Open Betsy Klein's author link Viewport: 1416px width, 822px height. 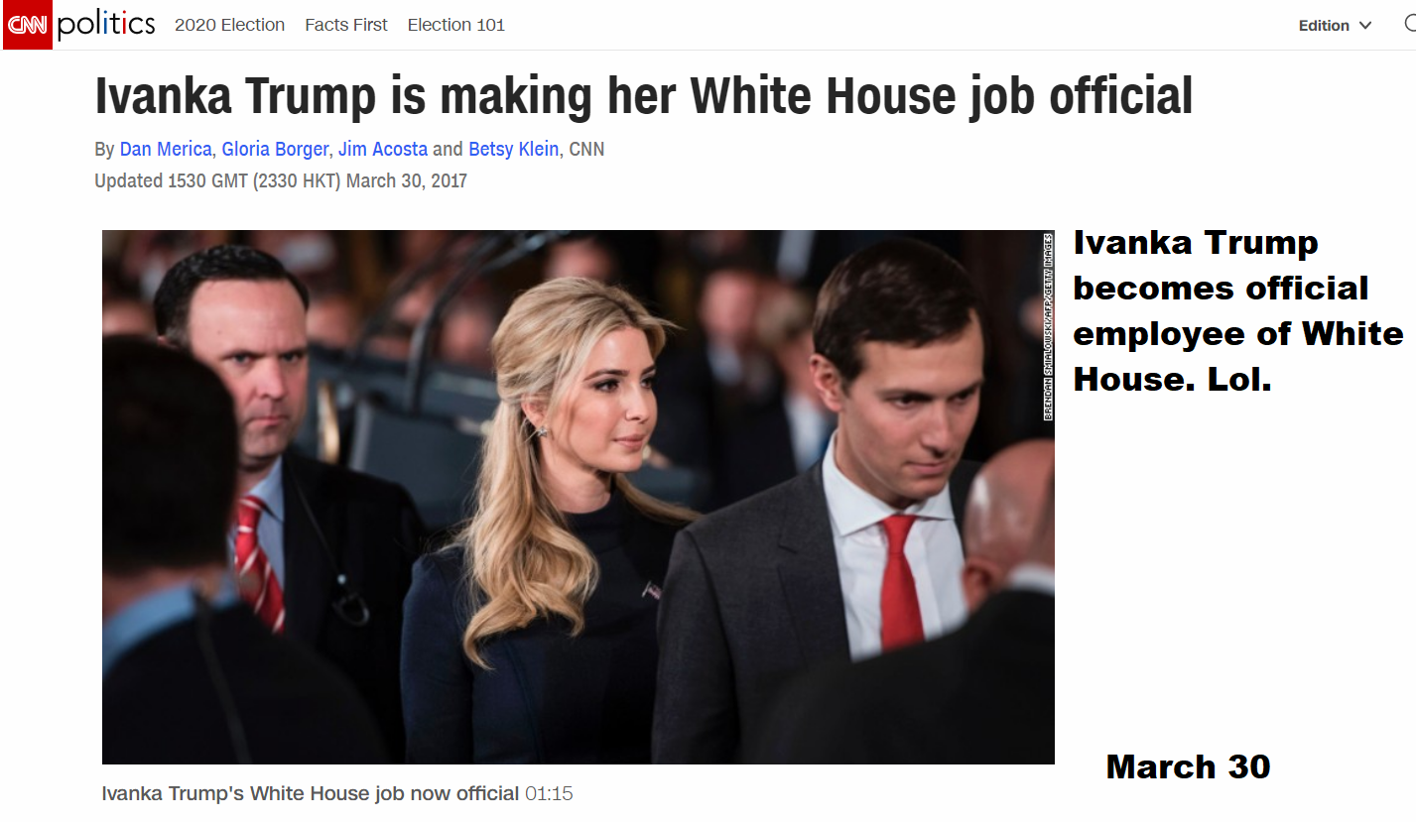514,150
